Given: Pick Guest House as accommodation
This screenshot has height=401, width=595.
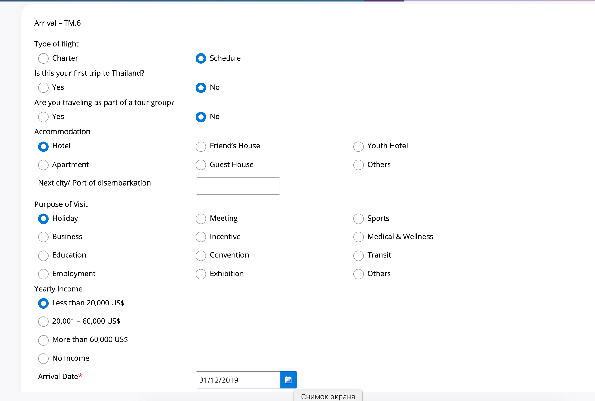Looking at the screenshot, I should [201, 165].
